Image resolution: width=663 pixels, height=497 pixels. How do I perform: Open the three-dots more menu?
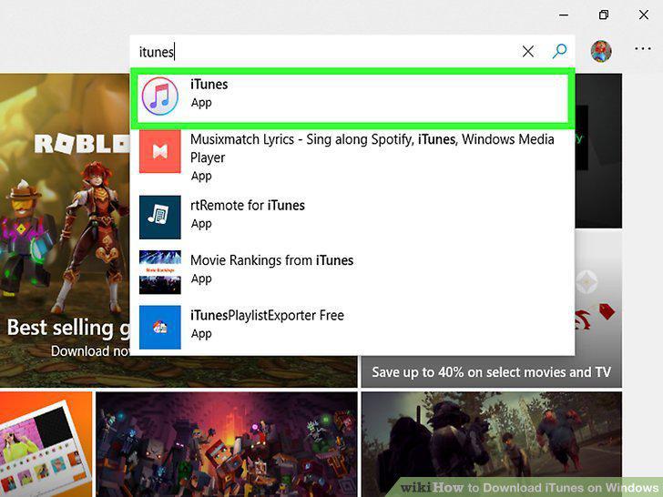[643, 49]
